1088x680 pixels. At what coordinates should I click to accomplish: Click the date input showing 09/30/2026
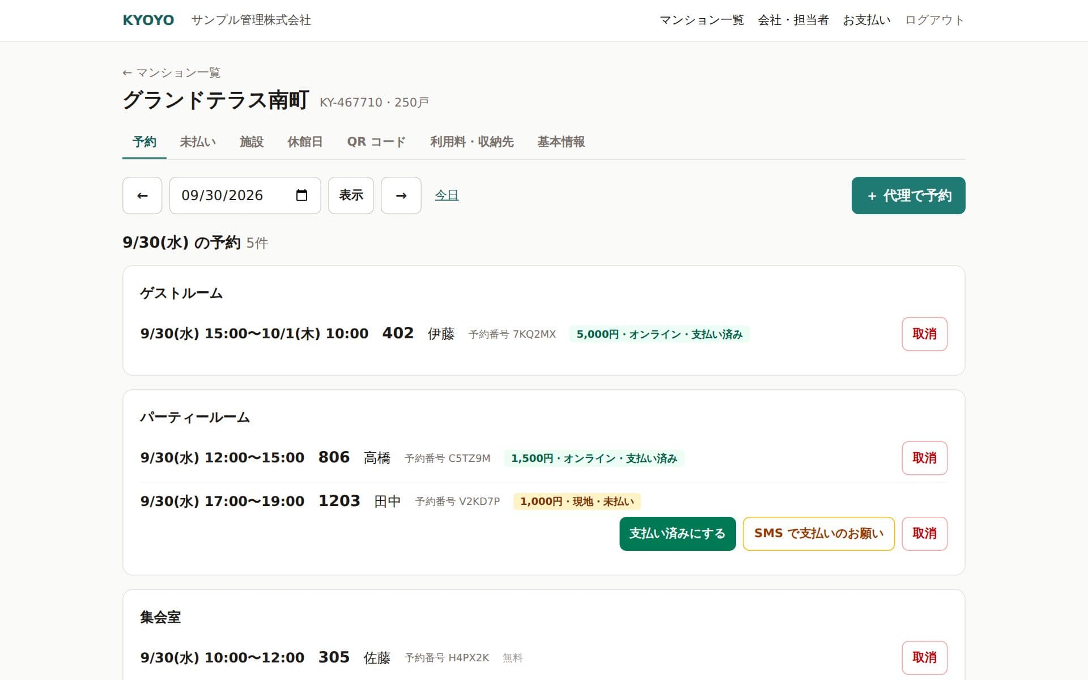pyautogui.click(x=245, y=195)
